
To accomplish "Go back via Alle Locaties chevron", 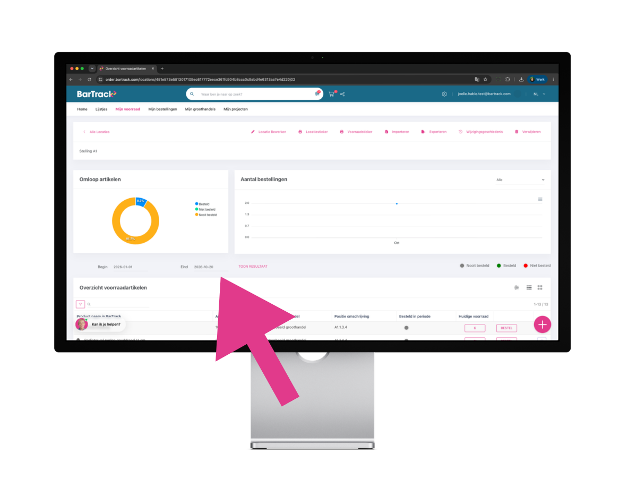I will click(84, 132).
